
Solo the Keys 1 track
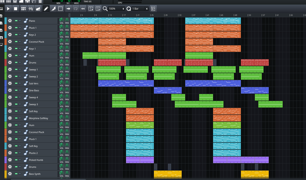coord(20,48)
